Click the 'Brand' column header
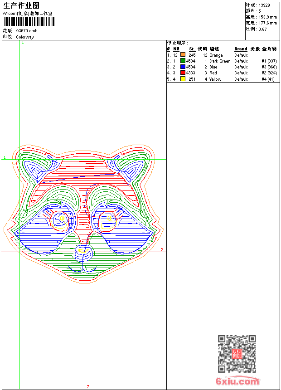The height and width of the screenshot is (390, 281). click(241, 49)
